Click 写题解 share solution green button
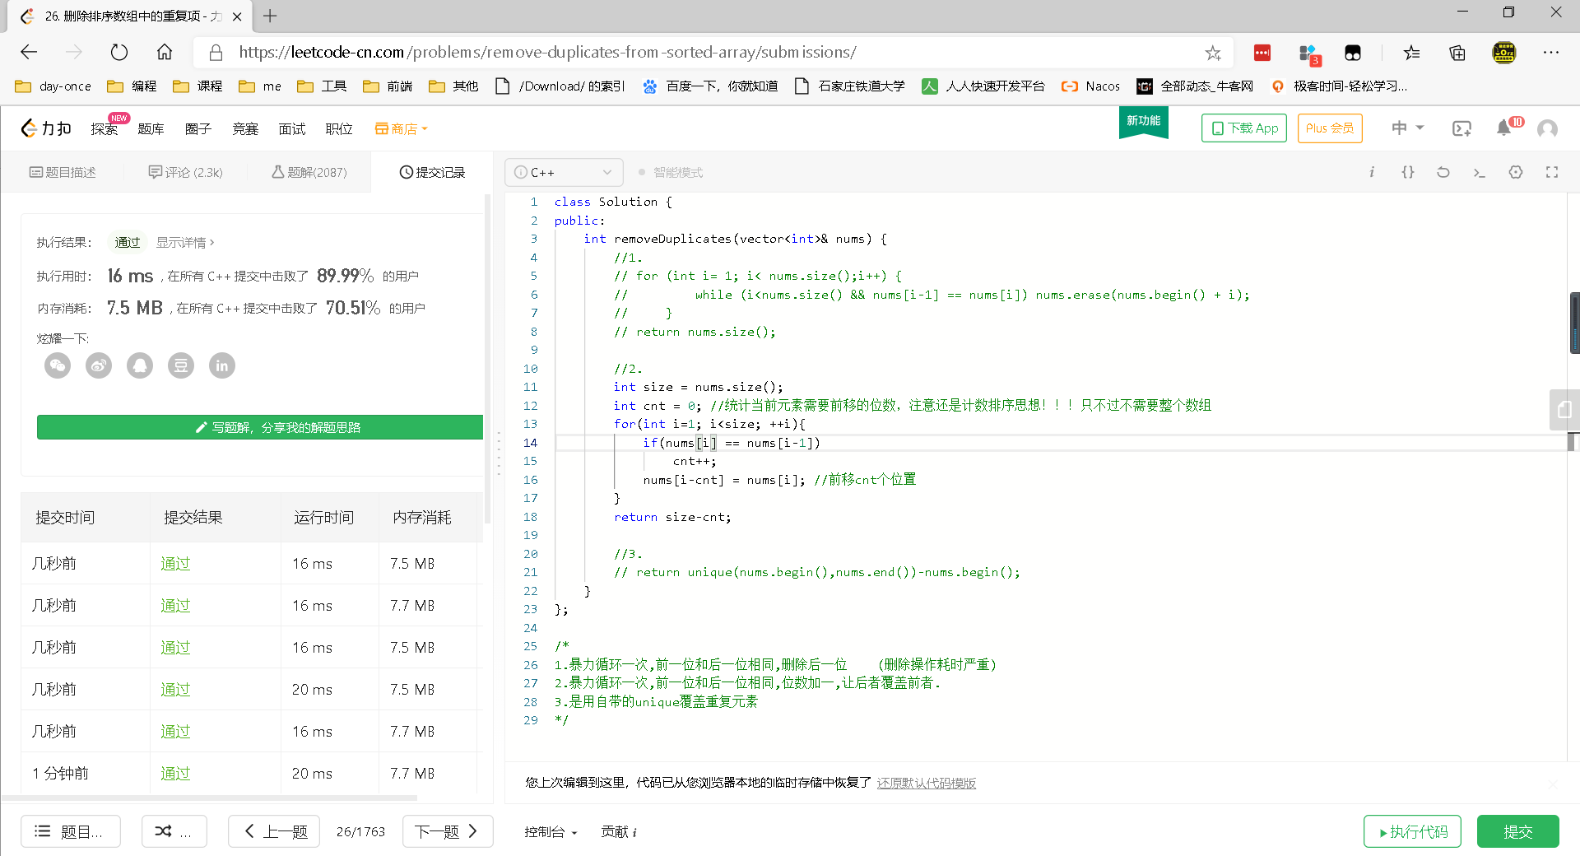The height and width of the screenshot is (856, 1580). pos(260,427)
